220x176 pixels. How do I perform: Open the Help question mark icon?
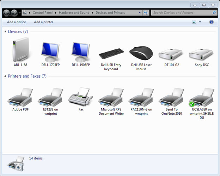click(211, 22)
